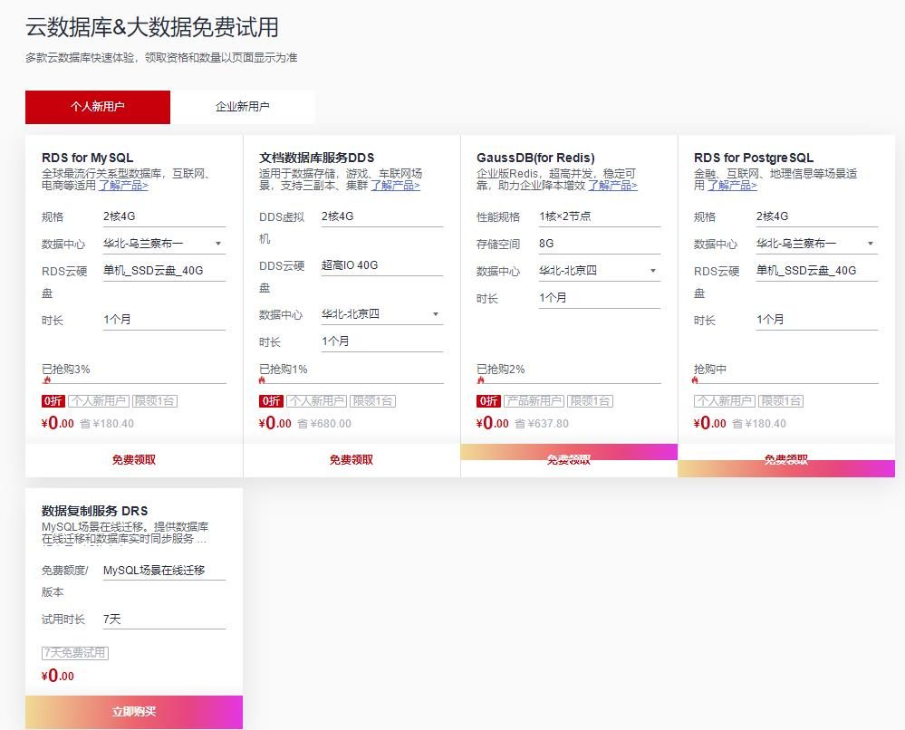Click 个人新用户 tag in RDS for MySQL card
Viewport: 905px width, 730px height.
point(98,401)
